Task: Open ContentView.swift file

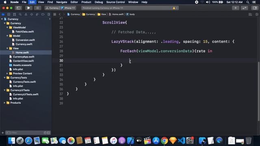Action: pyautogui.click(x=24, y=61)
